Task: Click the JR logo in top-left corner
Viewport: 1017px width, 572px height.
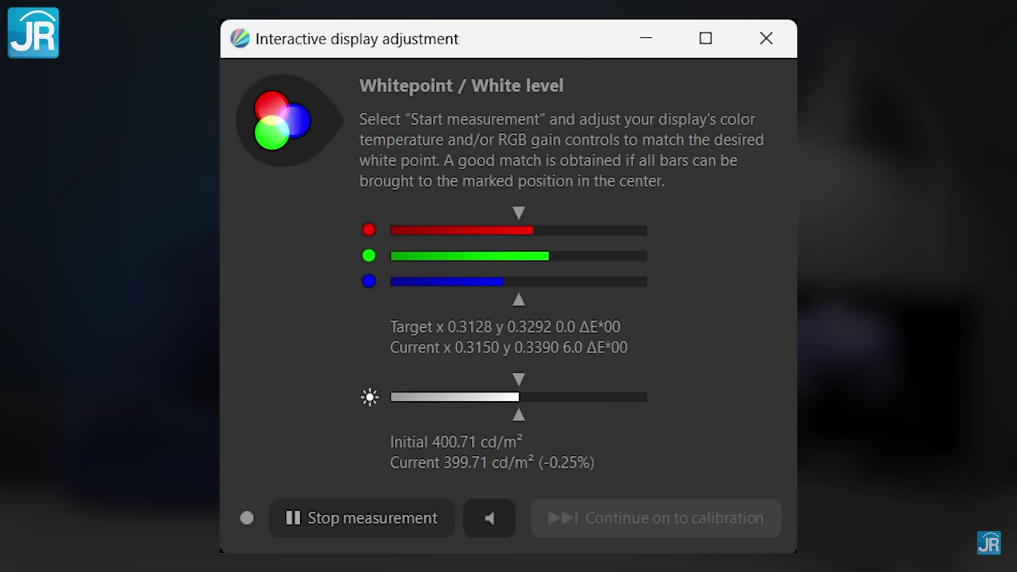Action: point(33,33)
